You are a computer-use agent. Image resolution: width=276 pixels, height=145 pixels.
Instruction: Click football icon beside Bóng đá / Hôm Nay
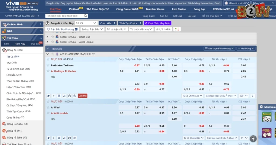(x=47, y=23)
